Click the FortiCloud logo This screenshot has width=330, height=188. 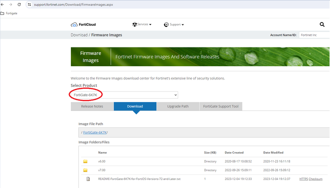coord(84,24)
